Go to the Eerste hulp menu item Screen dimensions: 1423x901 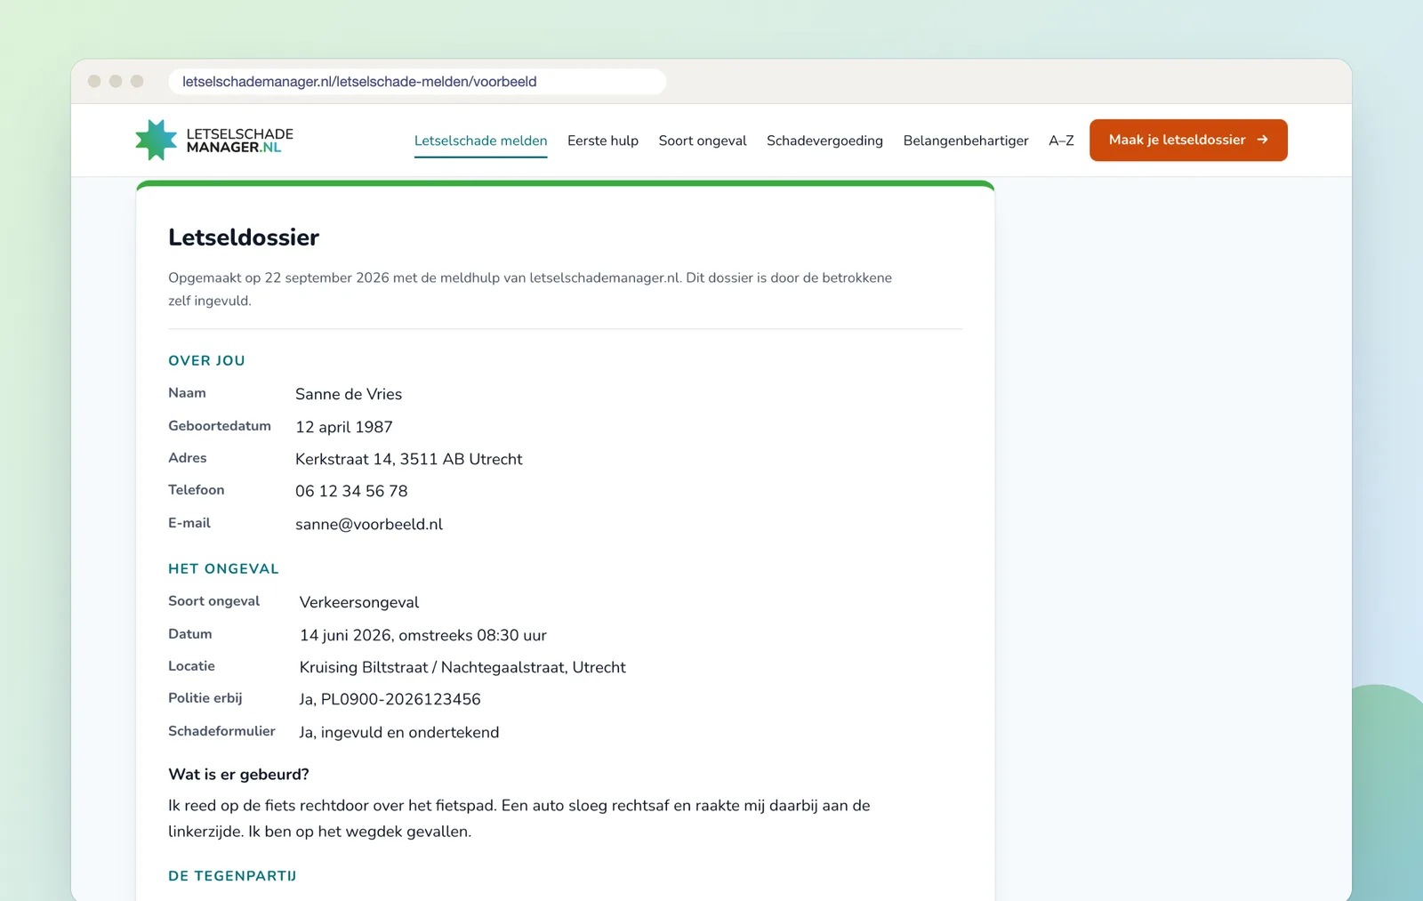point(603,141)
